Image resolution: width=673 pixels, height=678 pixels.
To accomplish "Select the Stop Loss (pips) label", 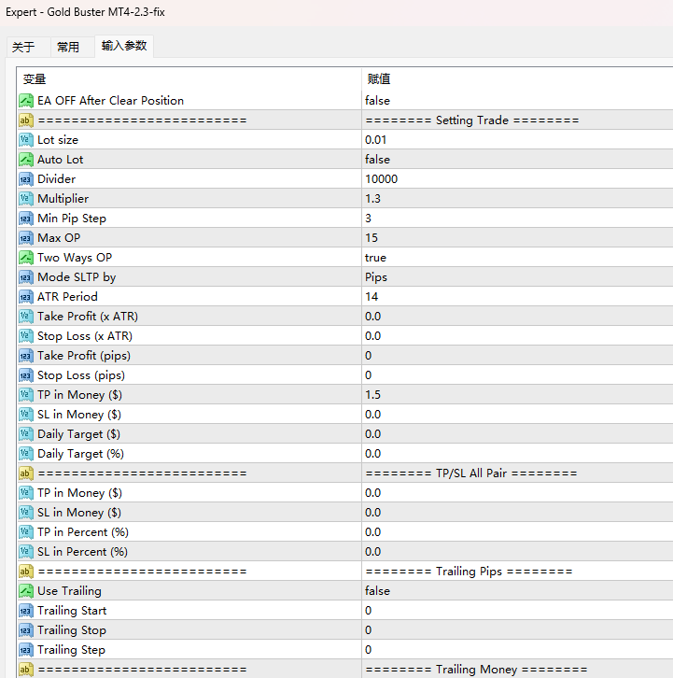I will [81, 375].
